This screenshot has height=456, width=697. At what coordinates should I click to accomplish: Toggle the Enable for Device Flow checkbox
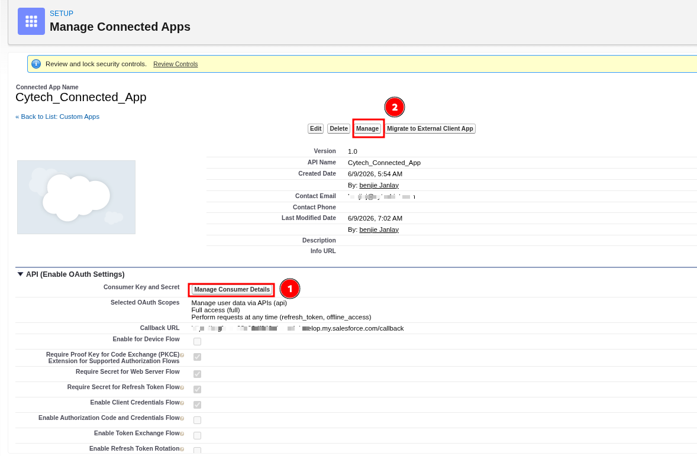(x=198, y=341)
